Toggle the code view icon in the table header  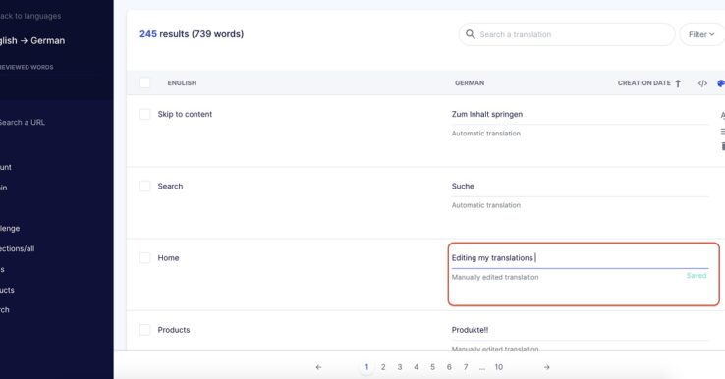[x=702, y=83]
